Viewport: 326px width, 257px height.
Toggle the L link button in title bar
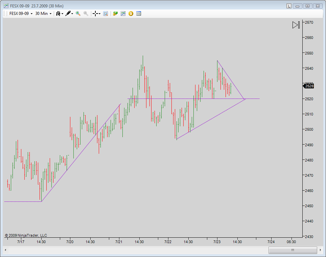[289, 6]
